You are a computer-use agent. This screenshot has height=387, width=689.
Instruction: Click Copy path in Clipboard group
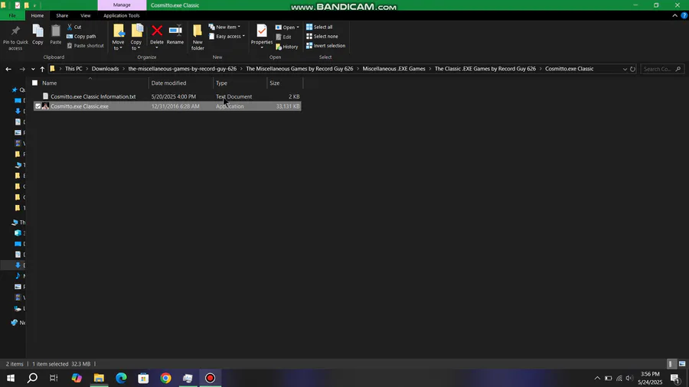point(81,37)
